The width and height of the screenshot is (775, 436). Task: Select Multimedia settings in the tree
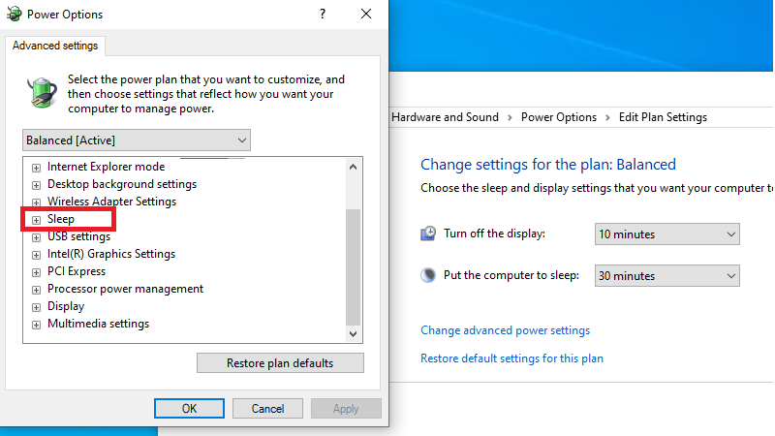pyautogui.click(x=98, y=324)
